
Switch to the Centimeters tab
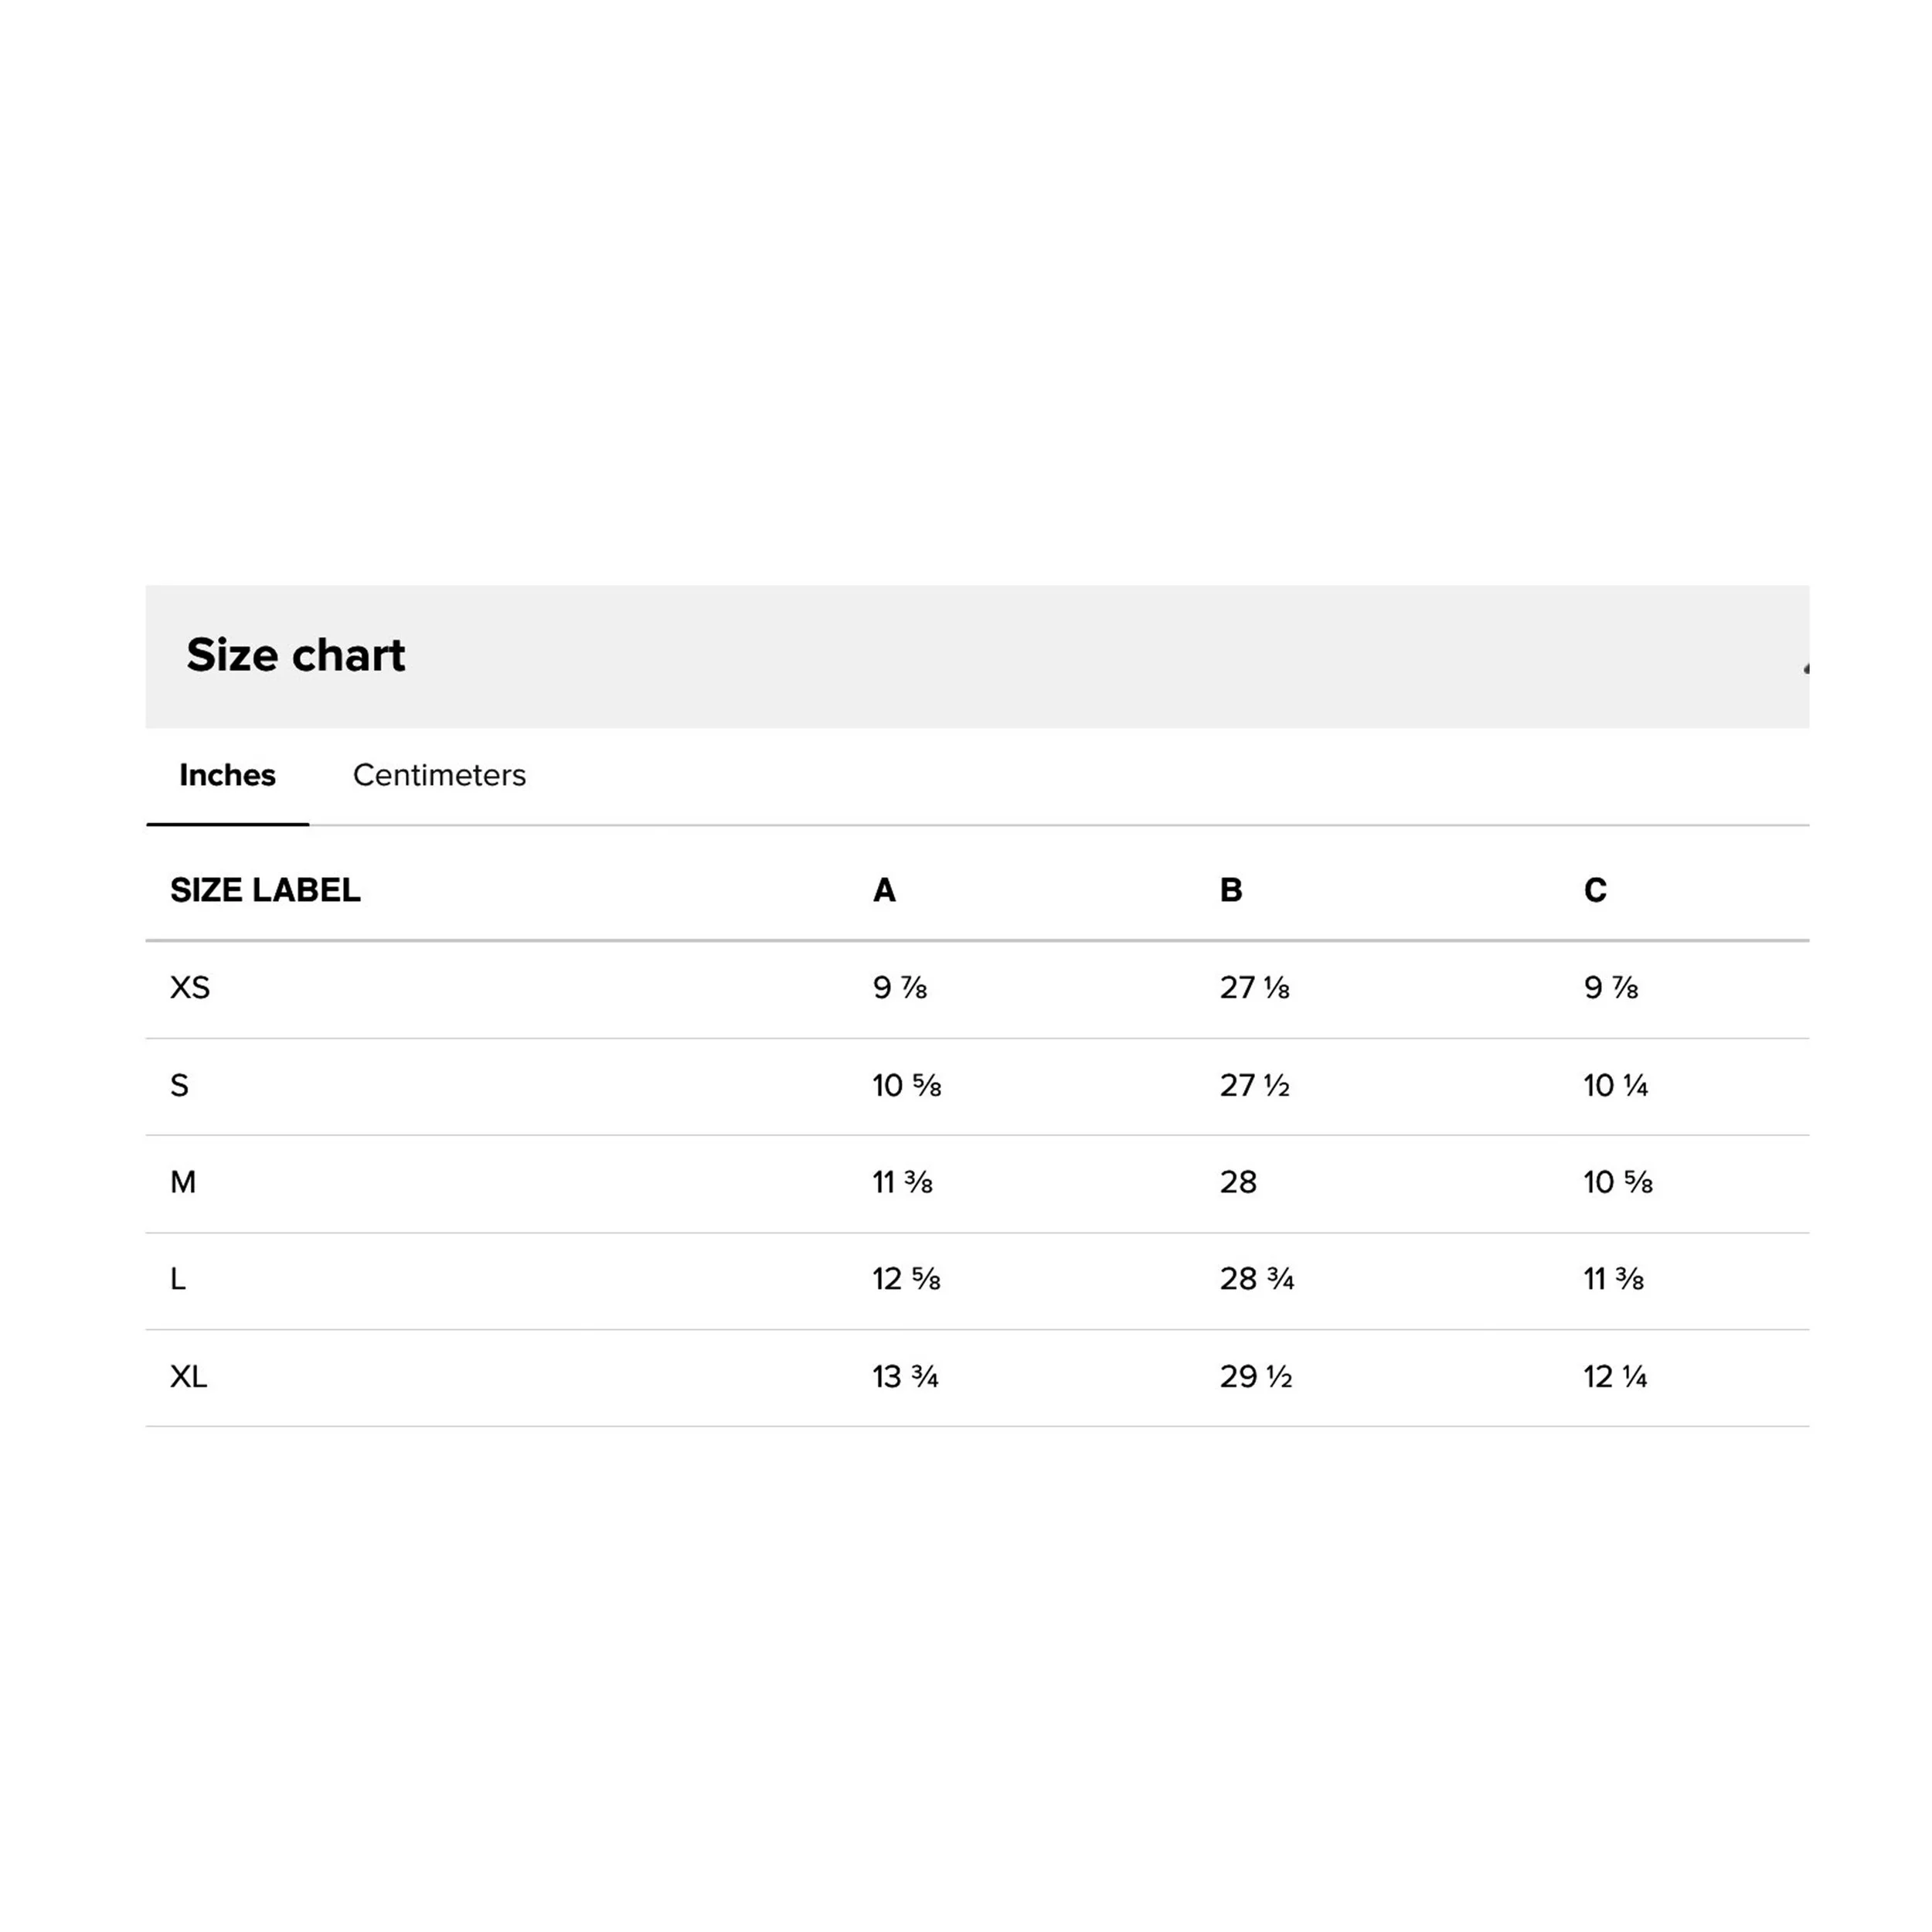coord(439,775)
